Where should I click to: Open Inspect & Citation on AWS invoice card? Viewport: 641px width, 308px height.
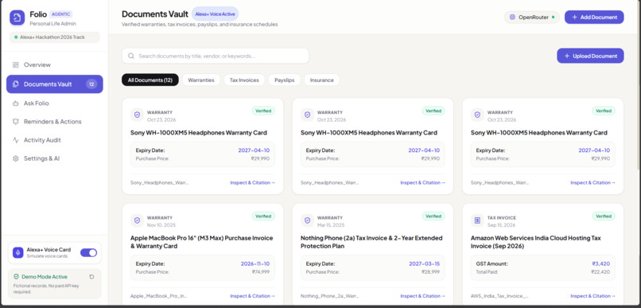pyautogui.click(x=592, y=296)
